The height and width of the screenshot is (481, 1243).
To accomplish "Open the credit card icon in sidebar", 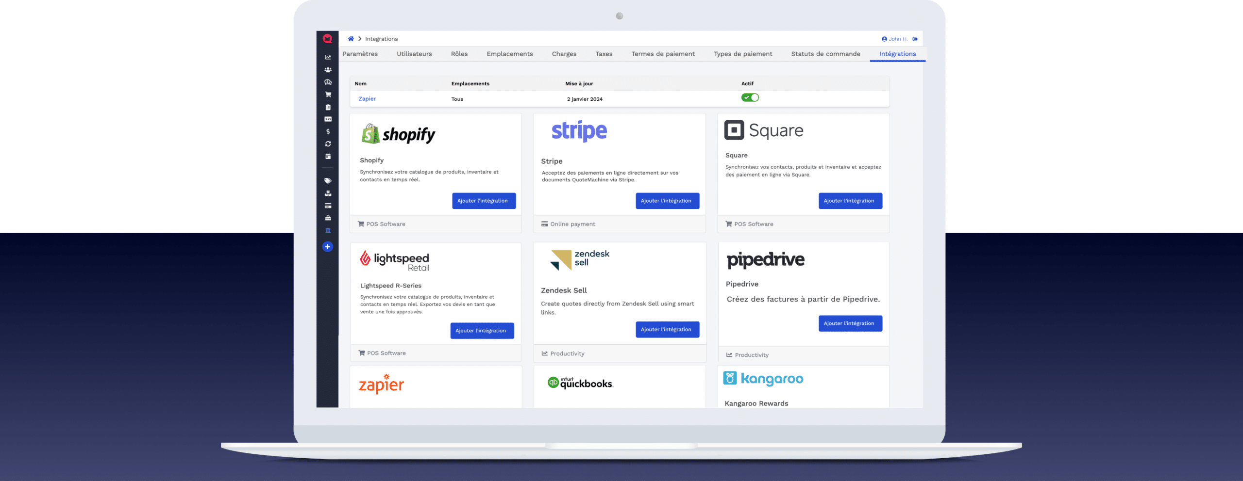I will 328,206.
